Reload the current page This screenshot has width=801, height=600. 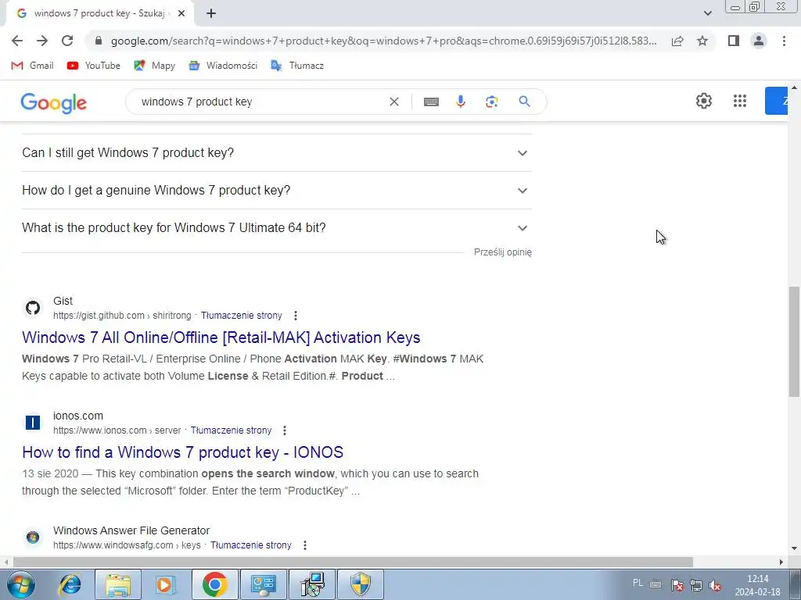[67, 41]
